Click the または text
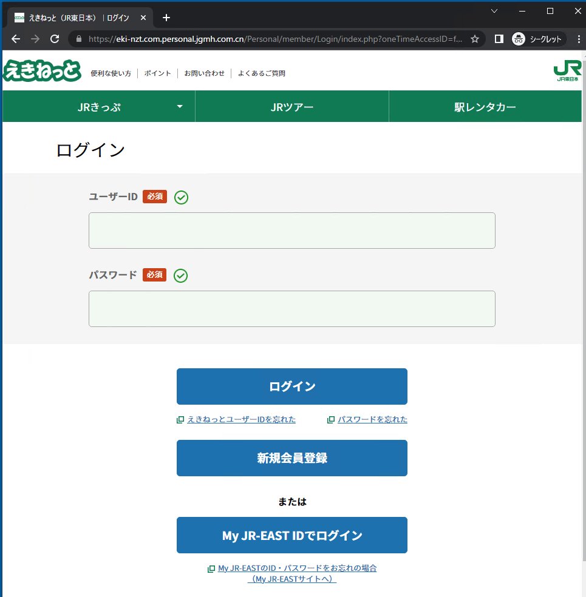This screenshot has height=597, width=586. (292, 502)
